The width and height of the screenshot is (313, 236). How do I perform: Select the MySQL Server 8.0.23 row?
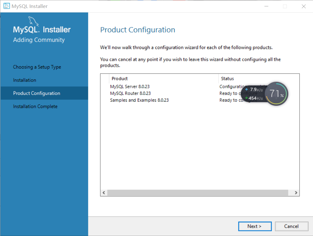130,87
